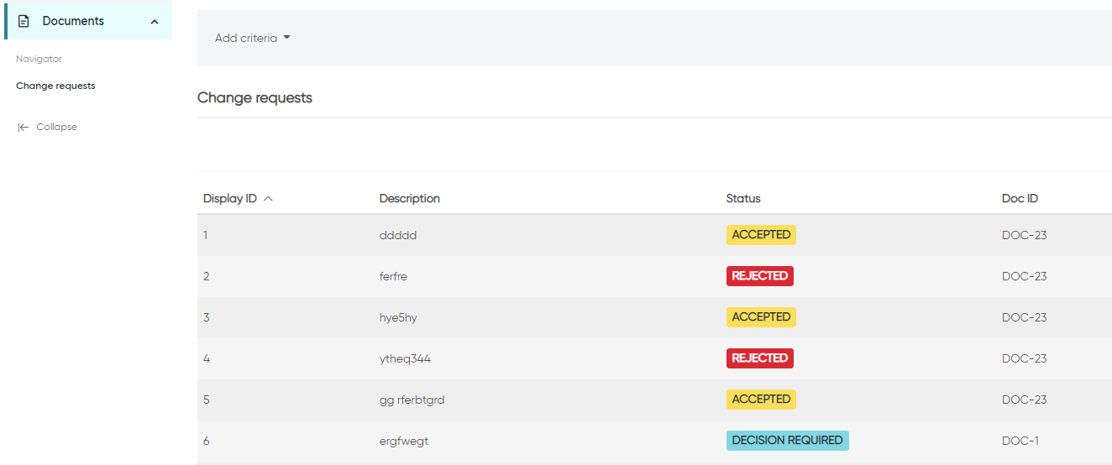Click Display ID 5 cell
Viewport: 1112px width, 465px height.
(x=206, y=400)
